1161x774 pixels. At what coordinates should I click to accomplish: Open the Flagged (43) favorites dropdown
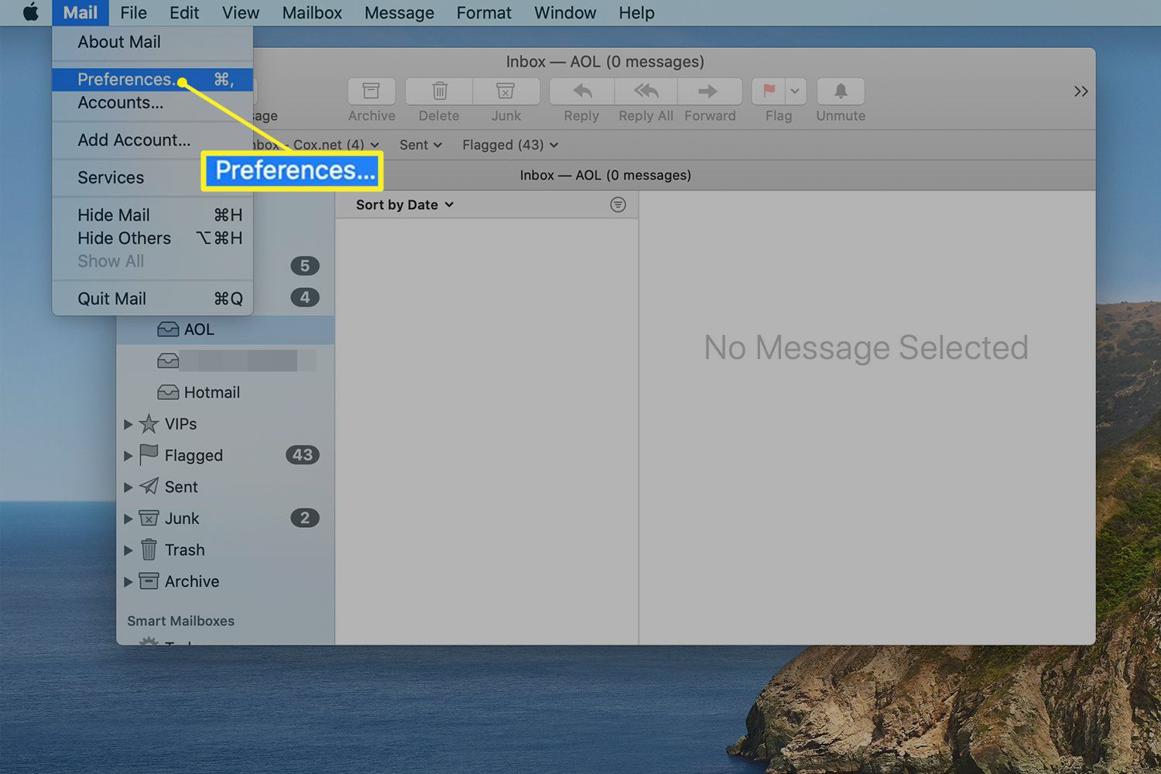(510, 145)
